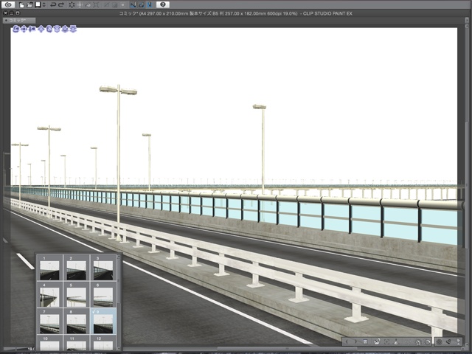Click fourth 3D object move manipulator icon
472x354 pixels.
[x=41, y=29]
